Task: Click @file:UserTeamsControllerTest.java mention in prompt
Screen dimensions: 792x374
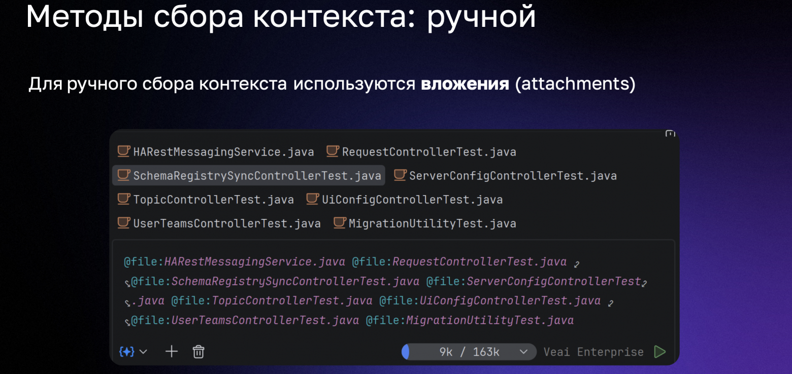Action: (x=245, y=320)
